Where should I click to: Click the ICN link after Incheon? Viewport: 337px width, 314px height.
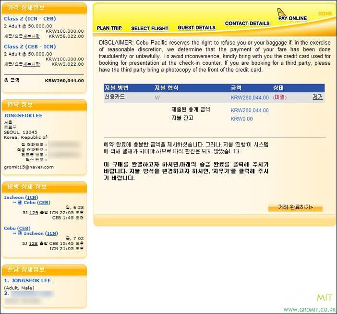click(x=32, y=197)
